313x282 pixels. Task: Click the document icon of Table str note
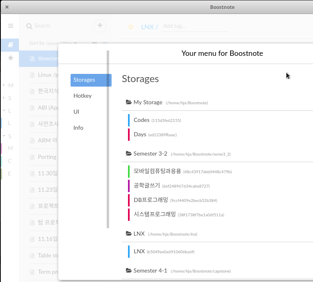tap(32, 256)
